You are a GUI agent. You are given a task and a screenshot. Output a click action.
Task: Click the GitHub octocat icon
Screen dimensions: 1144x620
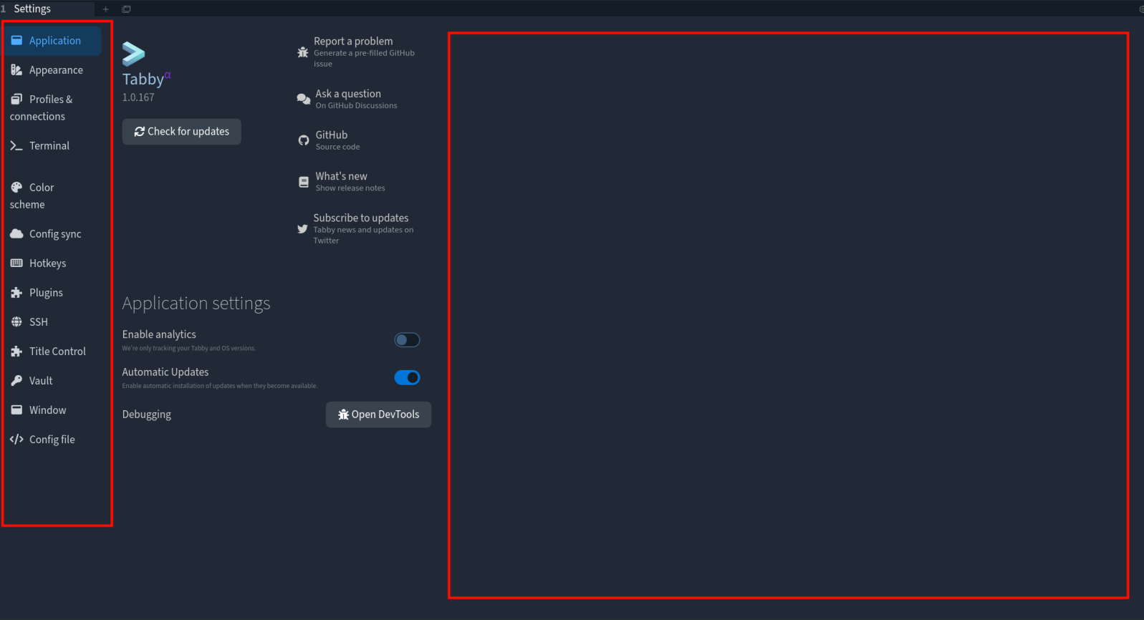(304, 140)
